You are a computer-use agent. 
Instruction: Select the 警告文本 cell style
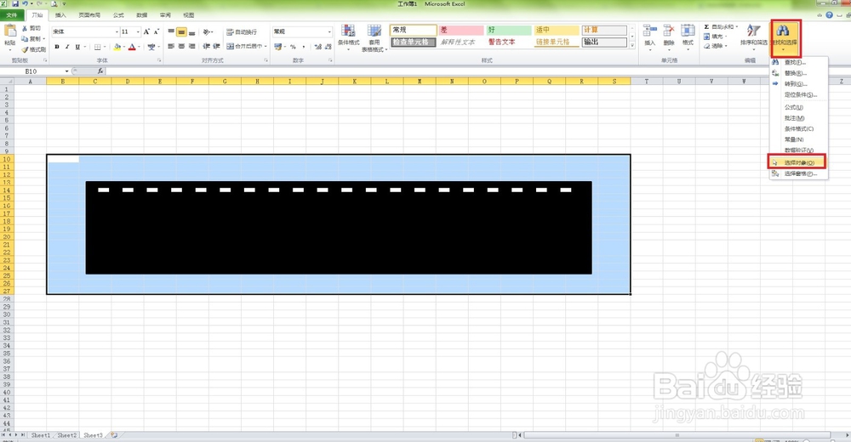509,42
